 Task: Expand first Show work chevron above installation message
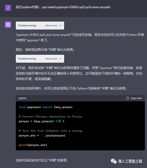point(60,26)
